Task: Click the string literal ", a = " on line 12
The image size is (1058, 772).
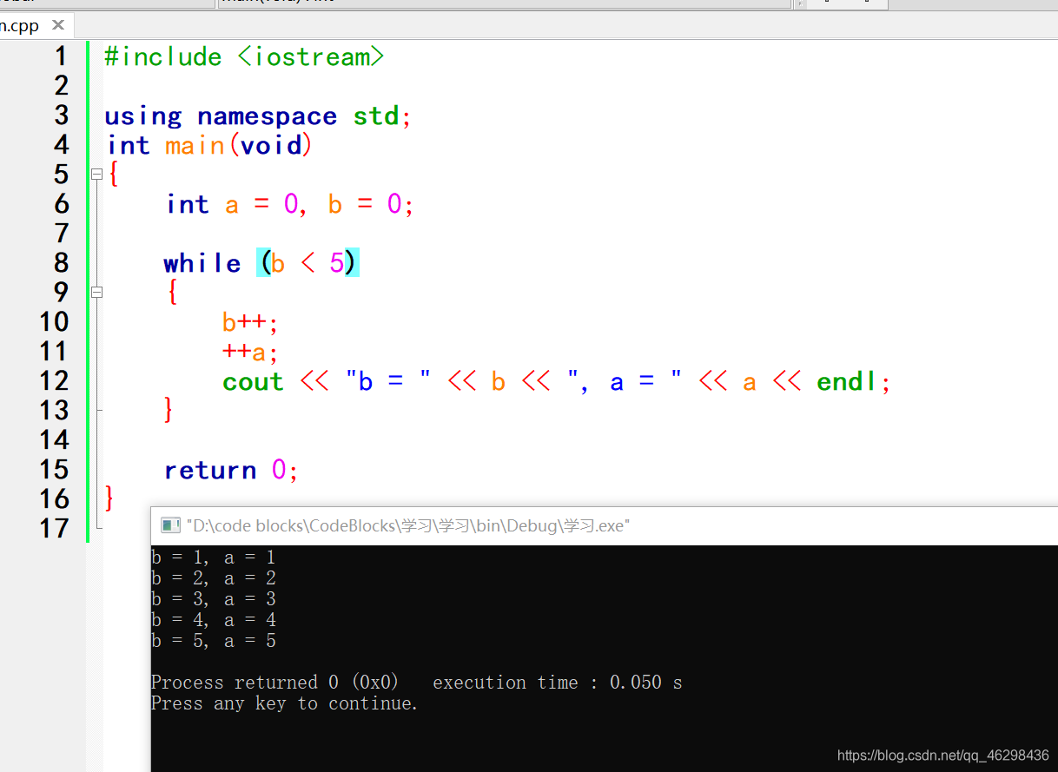Action: click(625, 381)
